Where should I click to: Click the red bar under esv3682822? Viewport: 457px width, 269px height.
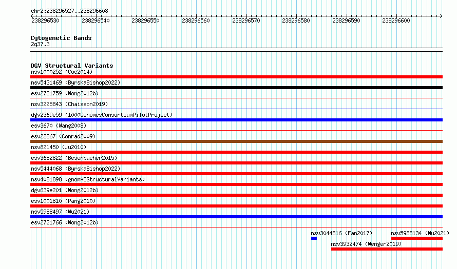coord(236,163)
